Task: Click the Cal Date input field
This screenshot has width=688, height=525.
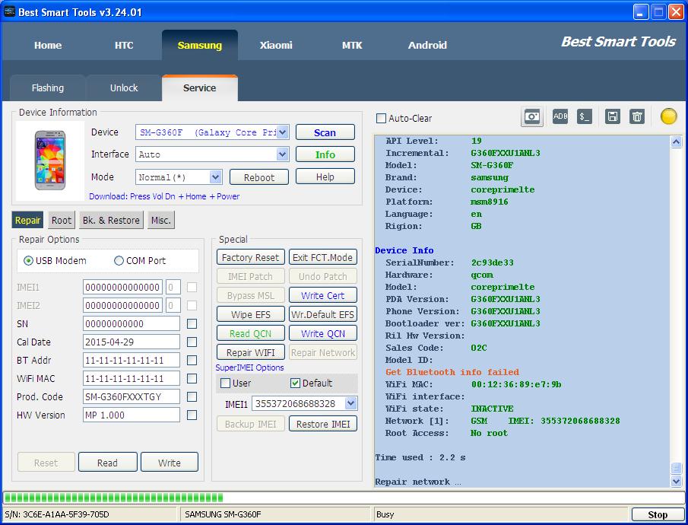Action: point(132,342)
